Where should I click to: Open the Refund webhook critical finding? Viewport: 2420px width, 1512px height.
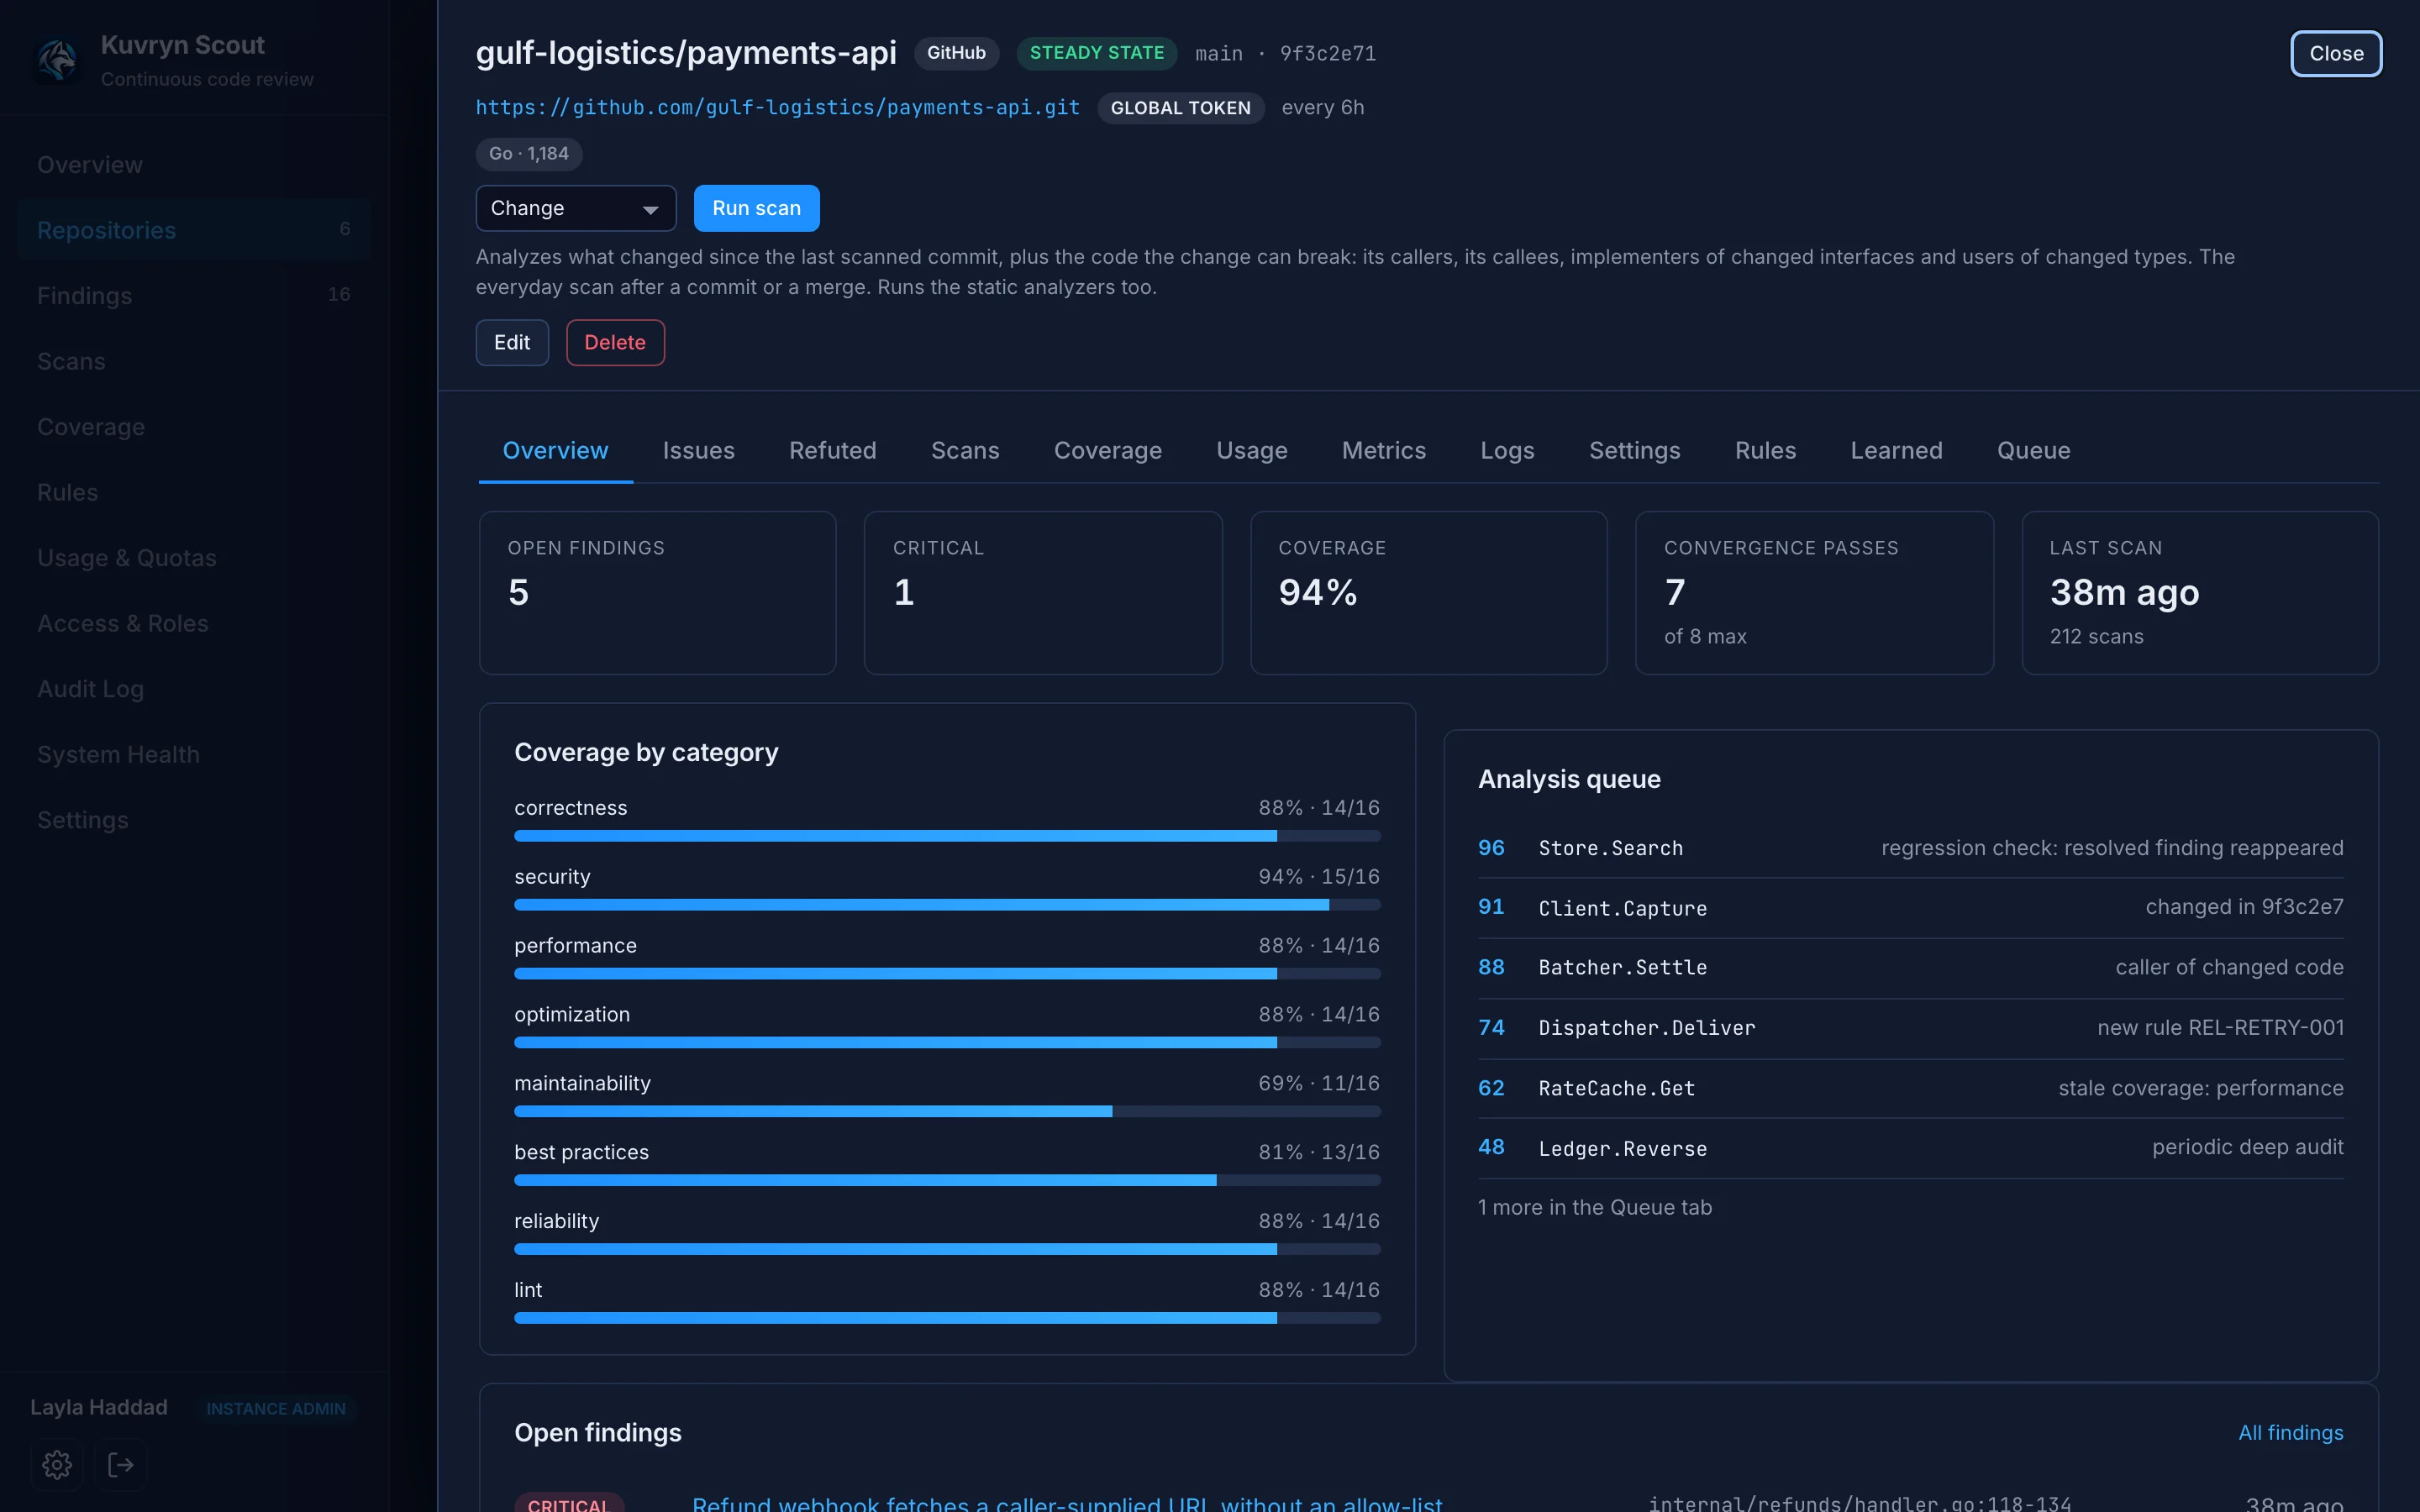(x=1067, y=1504)
